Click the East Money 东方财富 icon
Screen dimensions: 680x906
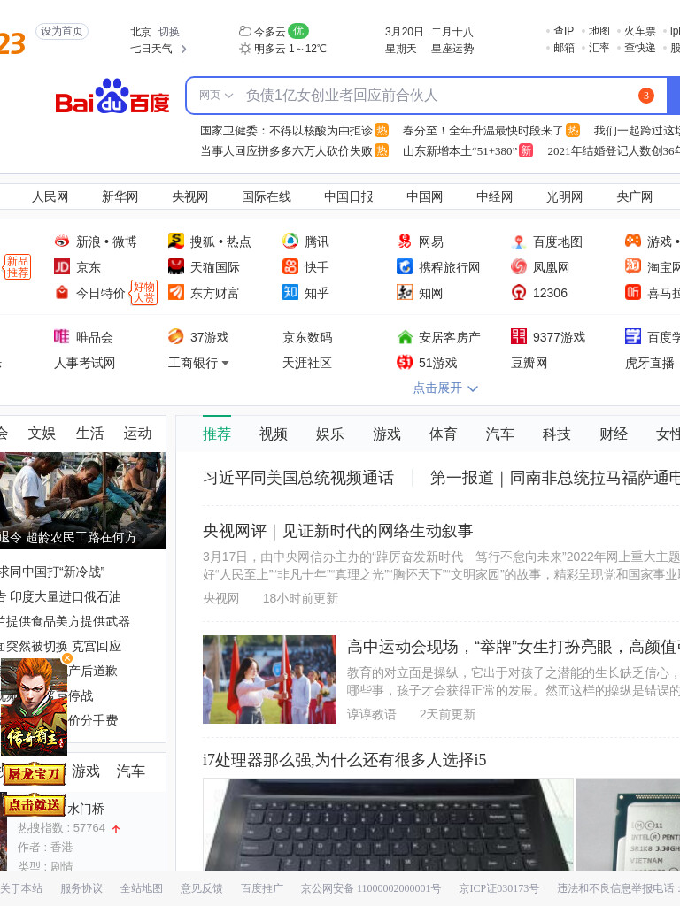pos(176,292)
